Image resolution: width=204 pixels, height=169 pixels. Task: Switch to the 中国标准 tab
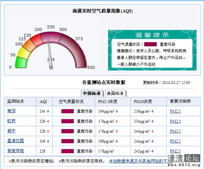[92, 93]
